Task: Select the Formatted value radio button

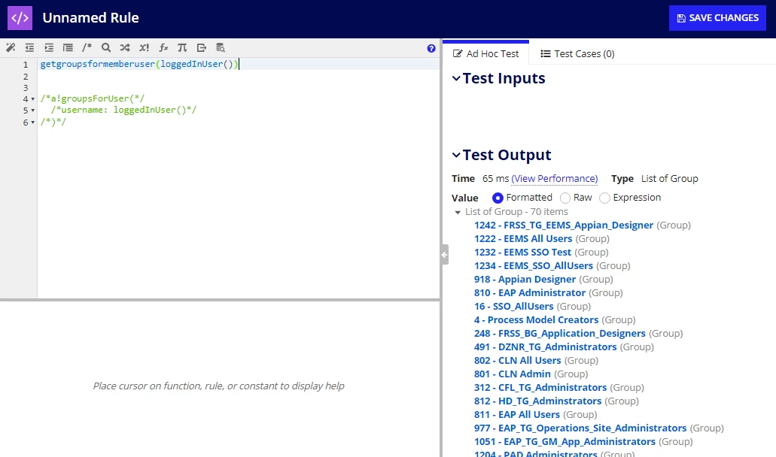Action: 498,198
